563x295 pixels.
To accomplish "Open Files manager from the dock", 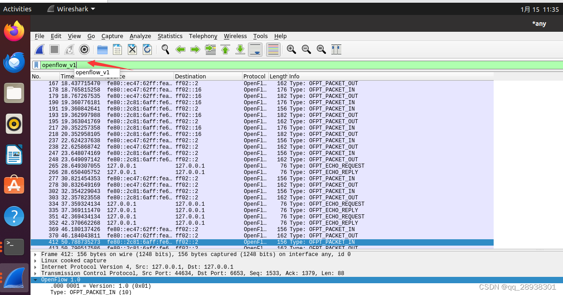I will 14,93.
